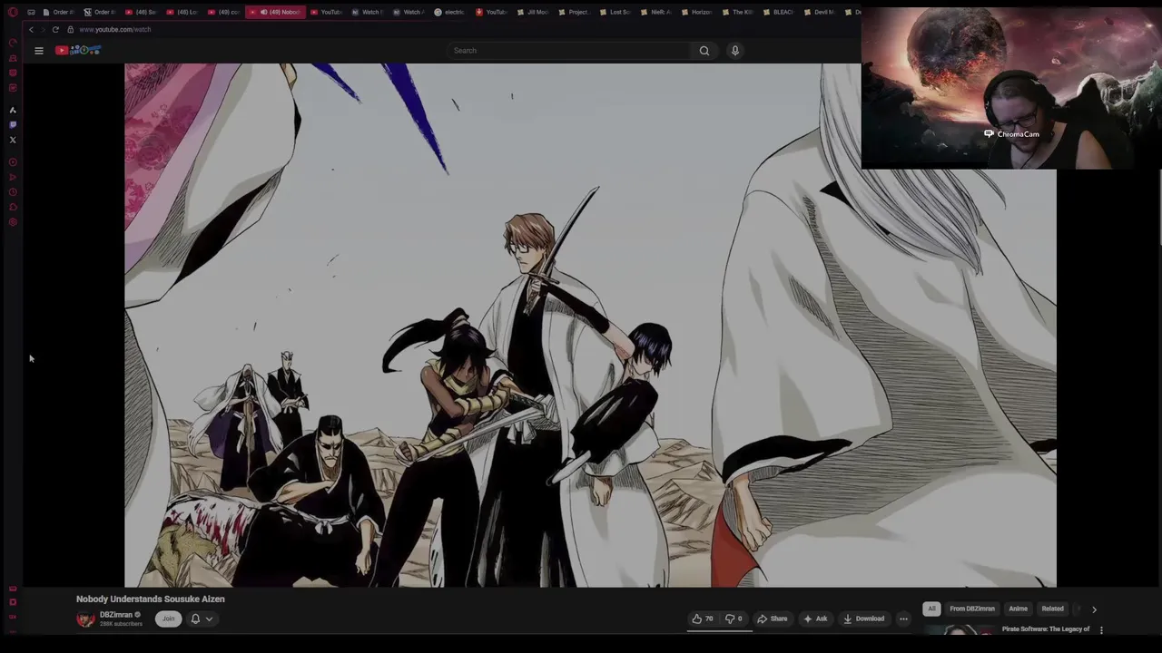Open the second 'Order' browser tab

[100, 12]
